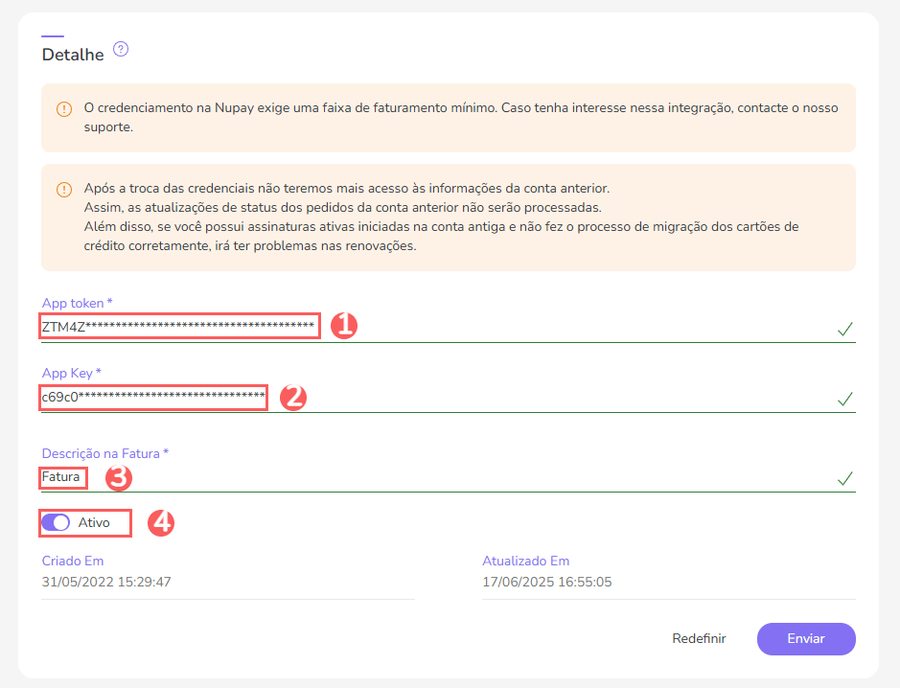Click the warning icon in the Nupay notice
The width and height of the screenshot is (900, 688).
[64, 109]
